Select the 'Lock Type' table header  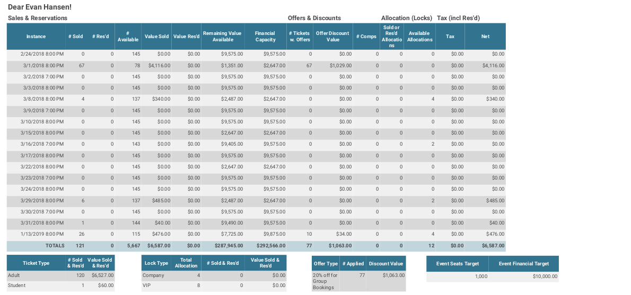click(x=156, y=263)
